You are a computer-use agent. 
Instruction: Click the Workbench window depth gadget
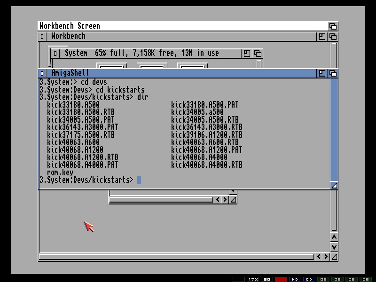[x=333, y=37]
